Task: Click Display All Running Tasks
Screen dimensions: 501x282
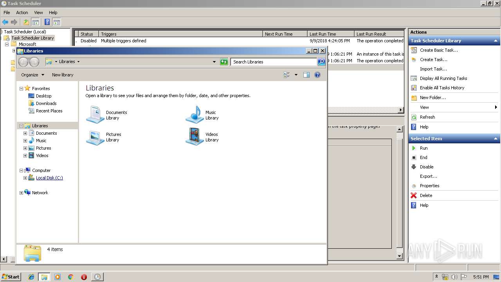Action: pos(443,78)
